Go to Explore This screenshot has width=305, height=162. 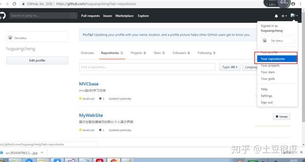coord(143,16)
